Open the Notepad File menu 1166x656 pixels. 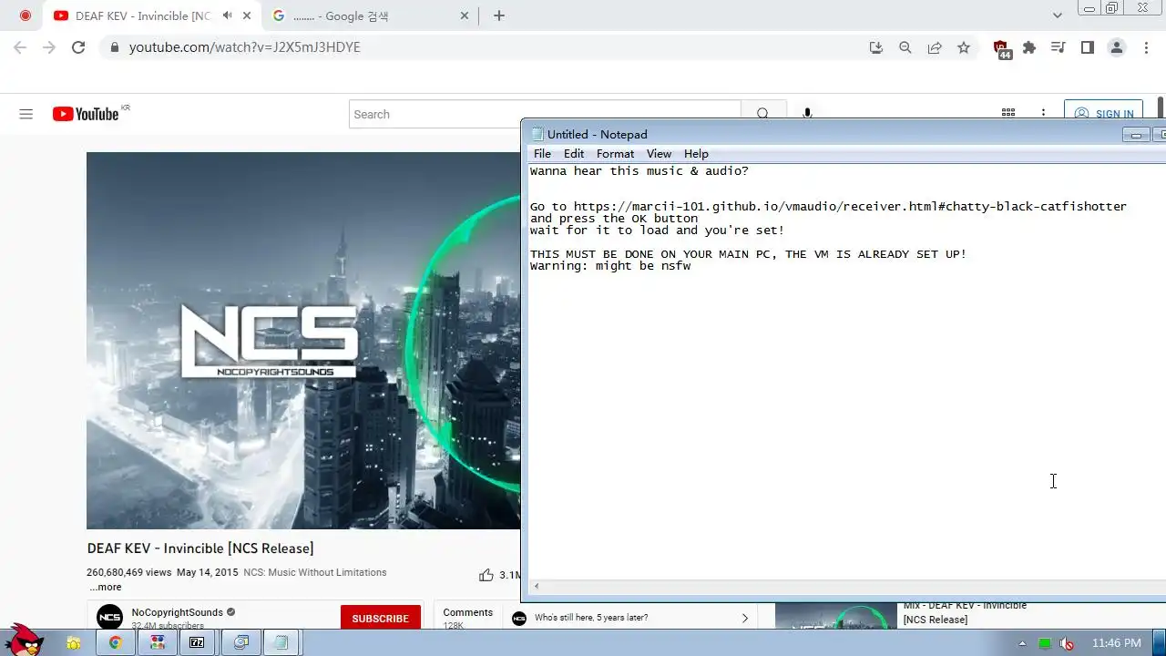[542, 153]
